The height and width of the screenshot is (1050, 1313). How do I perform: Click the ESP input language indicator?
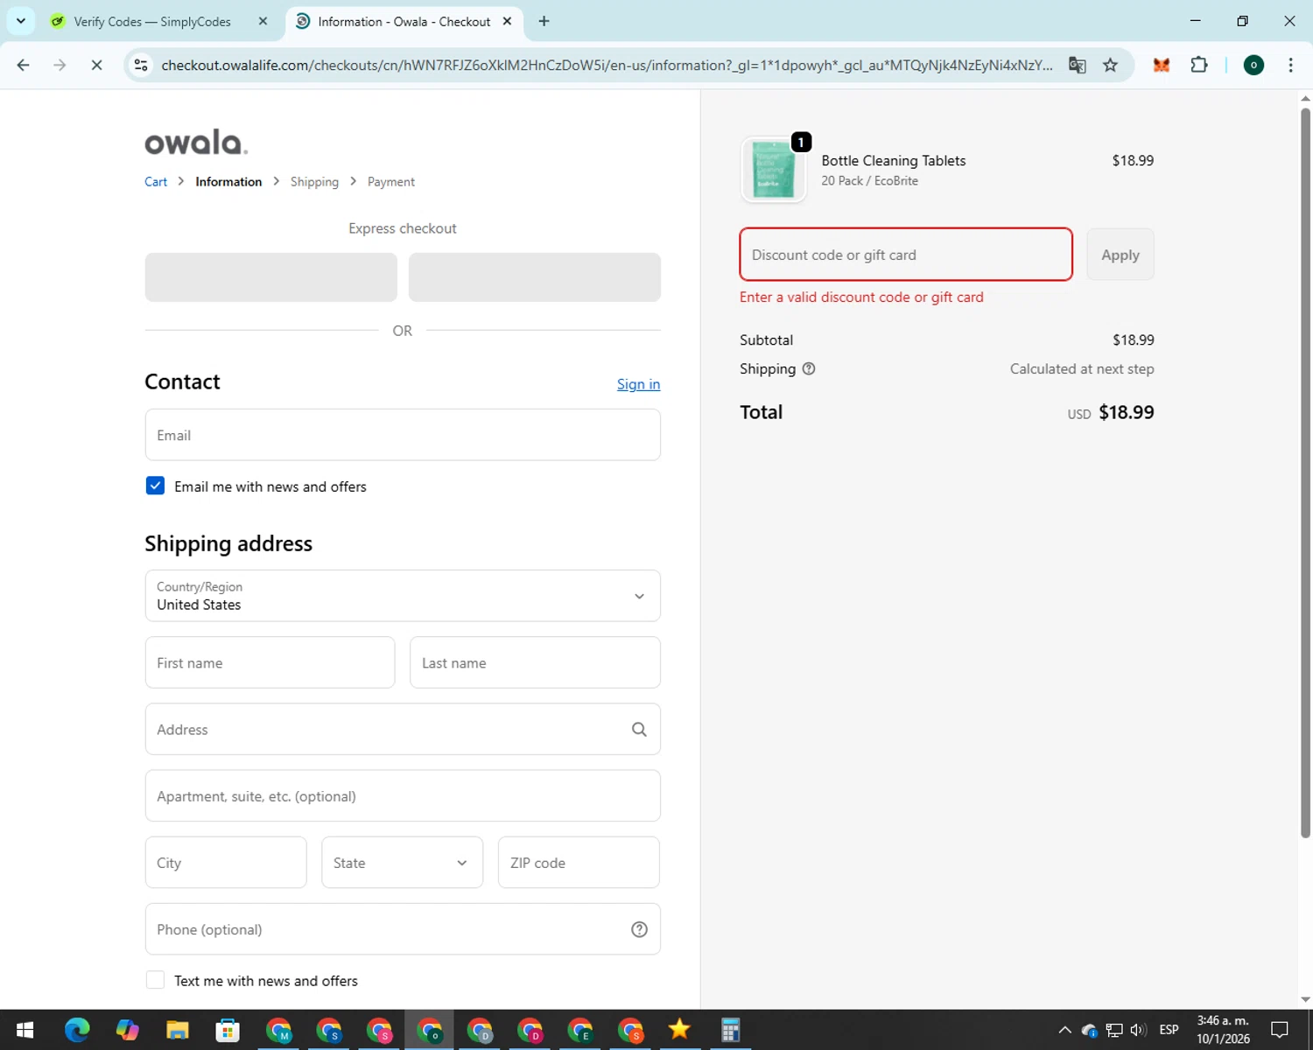click(x=1169, y=1030)
